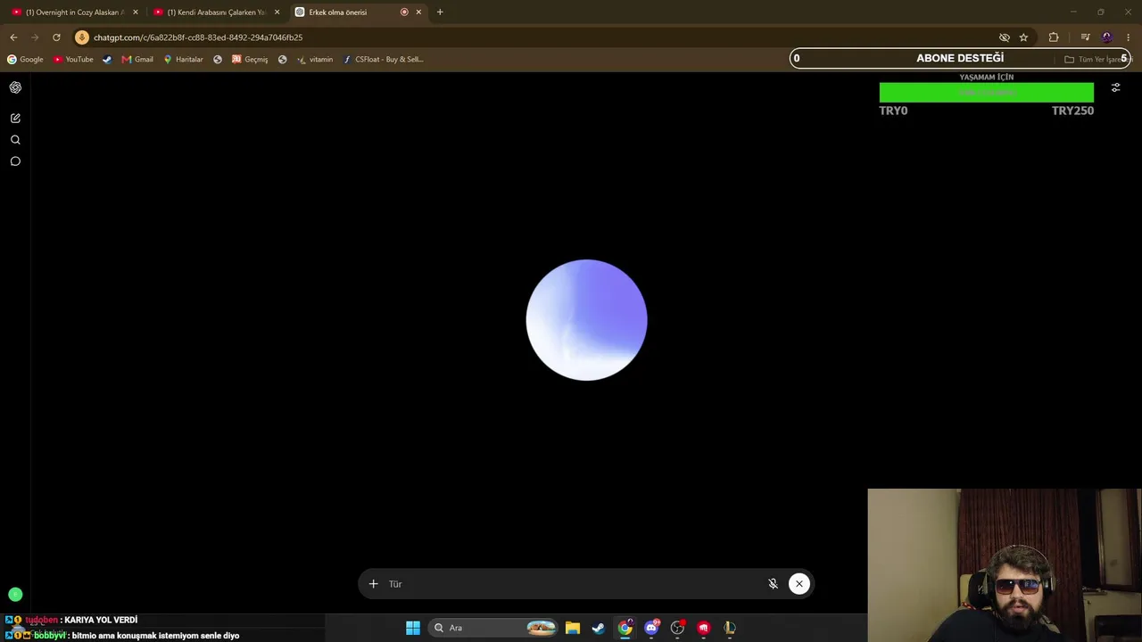This screenshot has width=1142, height=642.
Task: Open the Chrome three-dot menu
Action: [1129, 37]
